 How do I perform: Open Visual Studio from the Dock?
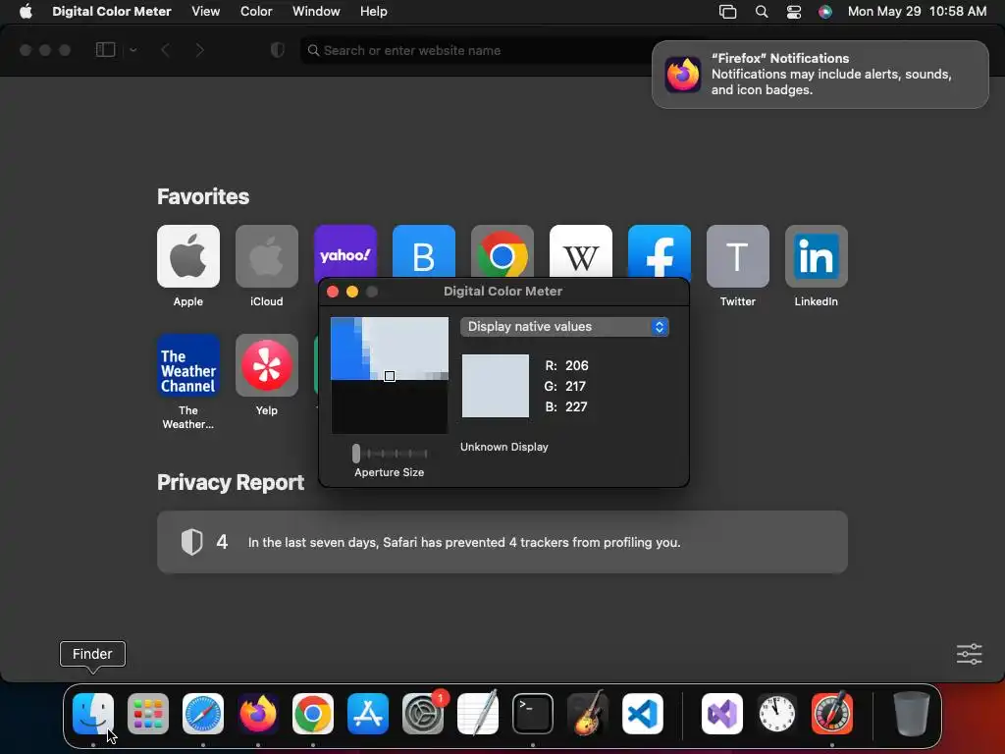click(x=722, y=714)
